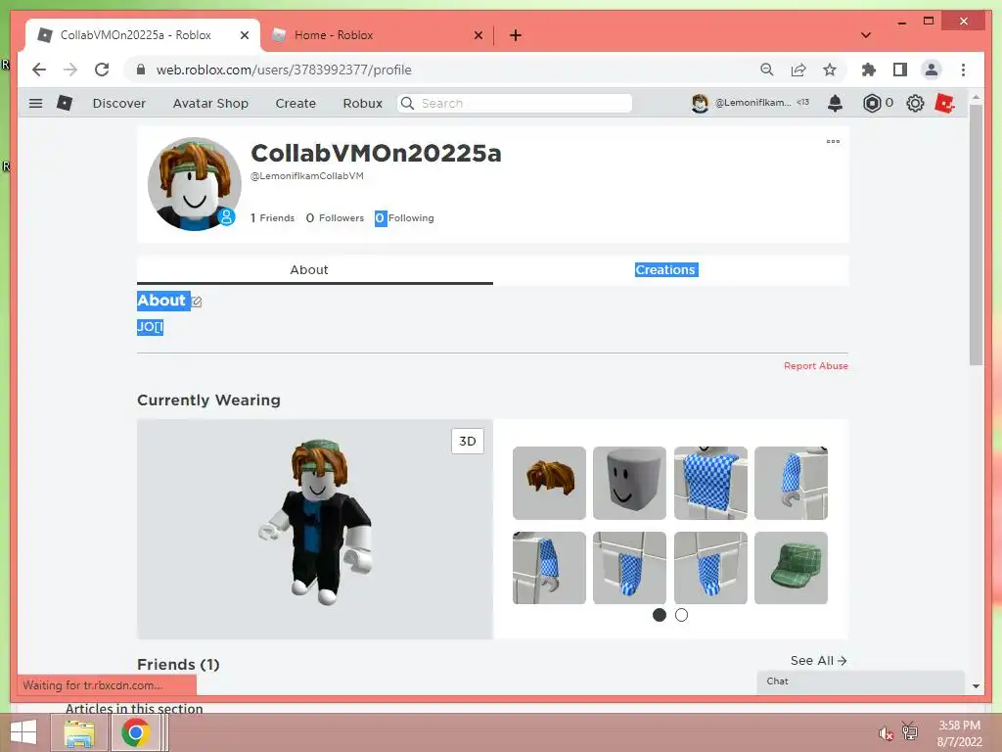Screen dimensions: 1002x752
Task: Select the first wearing-items page dot
Action: tap(660, 615)
